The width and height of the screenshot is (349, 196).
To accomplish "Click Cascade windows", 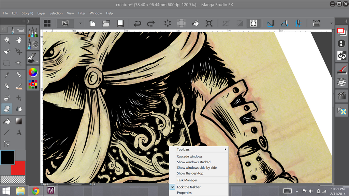I will [x=190, y=157].
